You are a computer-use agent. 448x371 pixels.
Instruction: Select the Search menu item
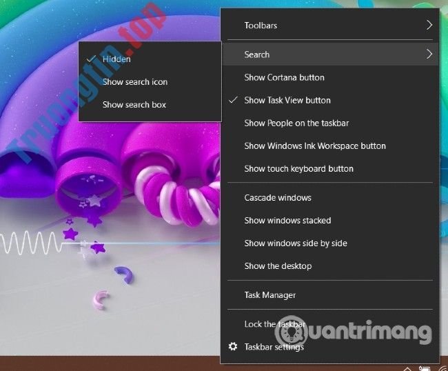pos(256,54)
